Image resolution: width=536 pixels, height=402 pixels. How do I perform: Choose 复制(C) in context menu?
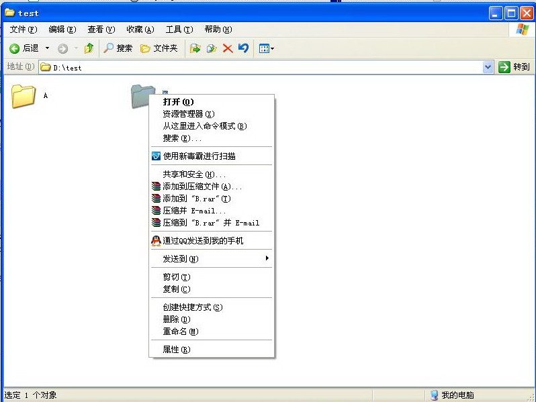(212, 289)
